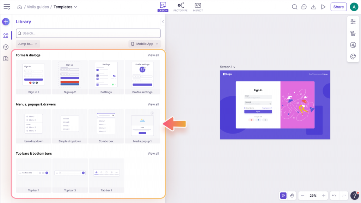361x203 pixels.
Task: Open the comments icon near Share
Action: (304, 7)
